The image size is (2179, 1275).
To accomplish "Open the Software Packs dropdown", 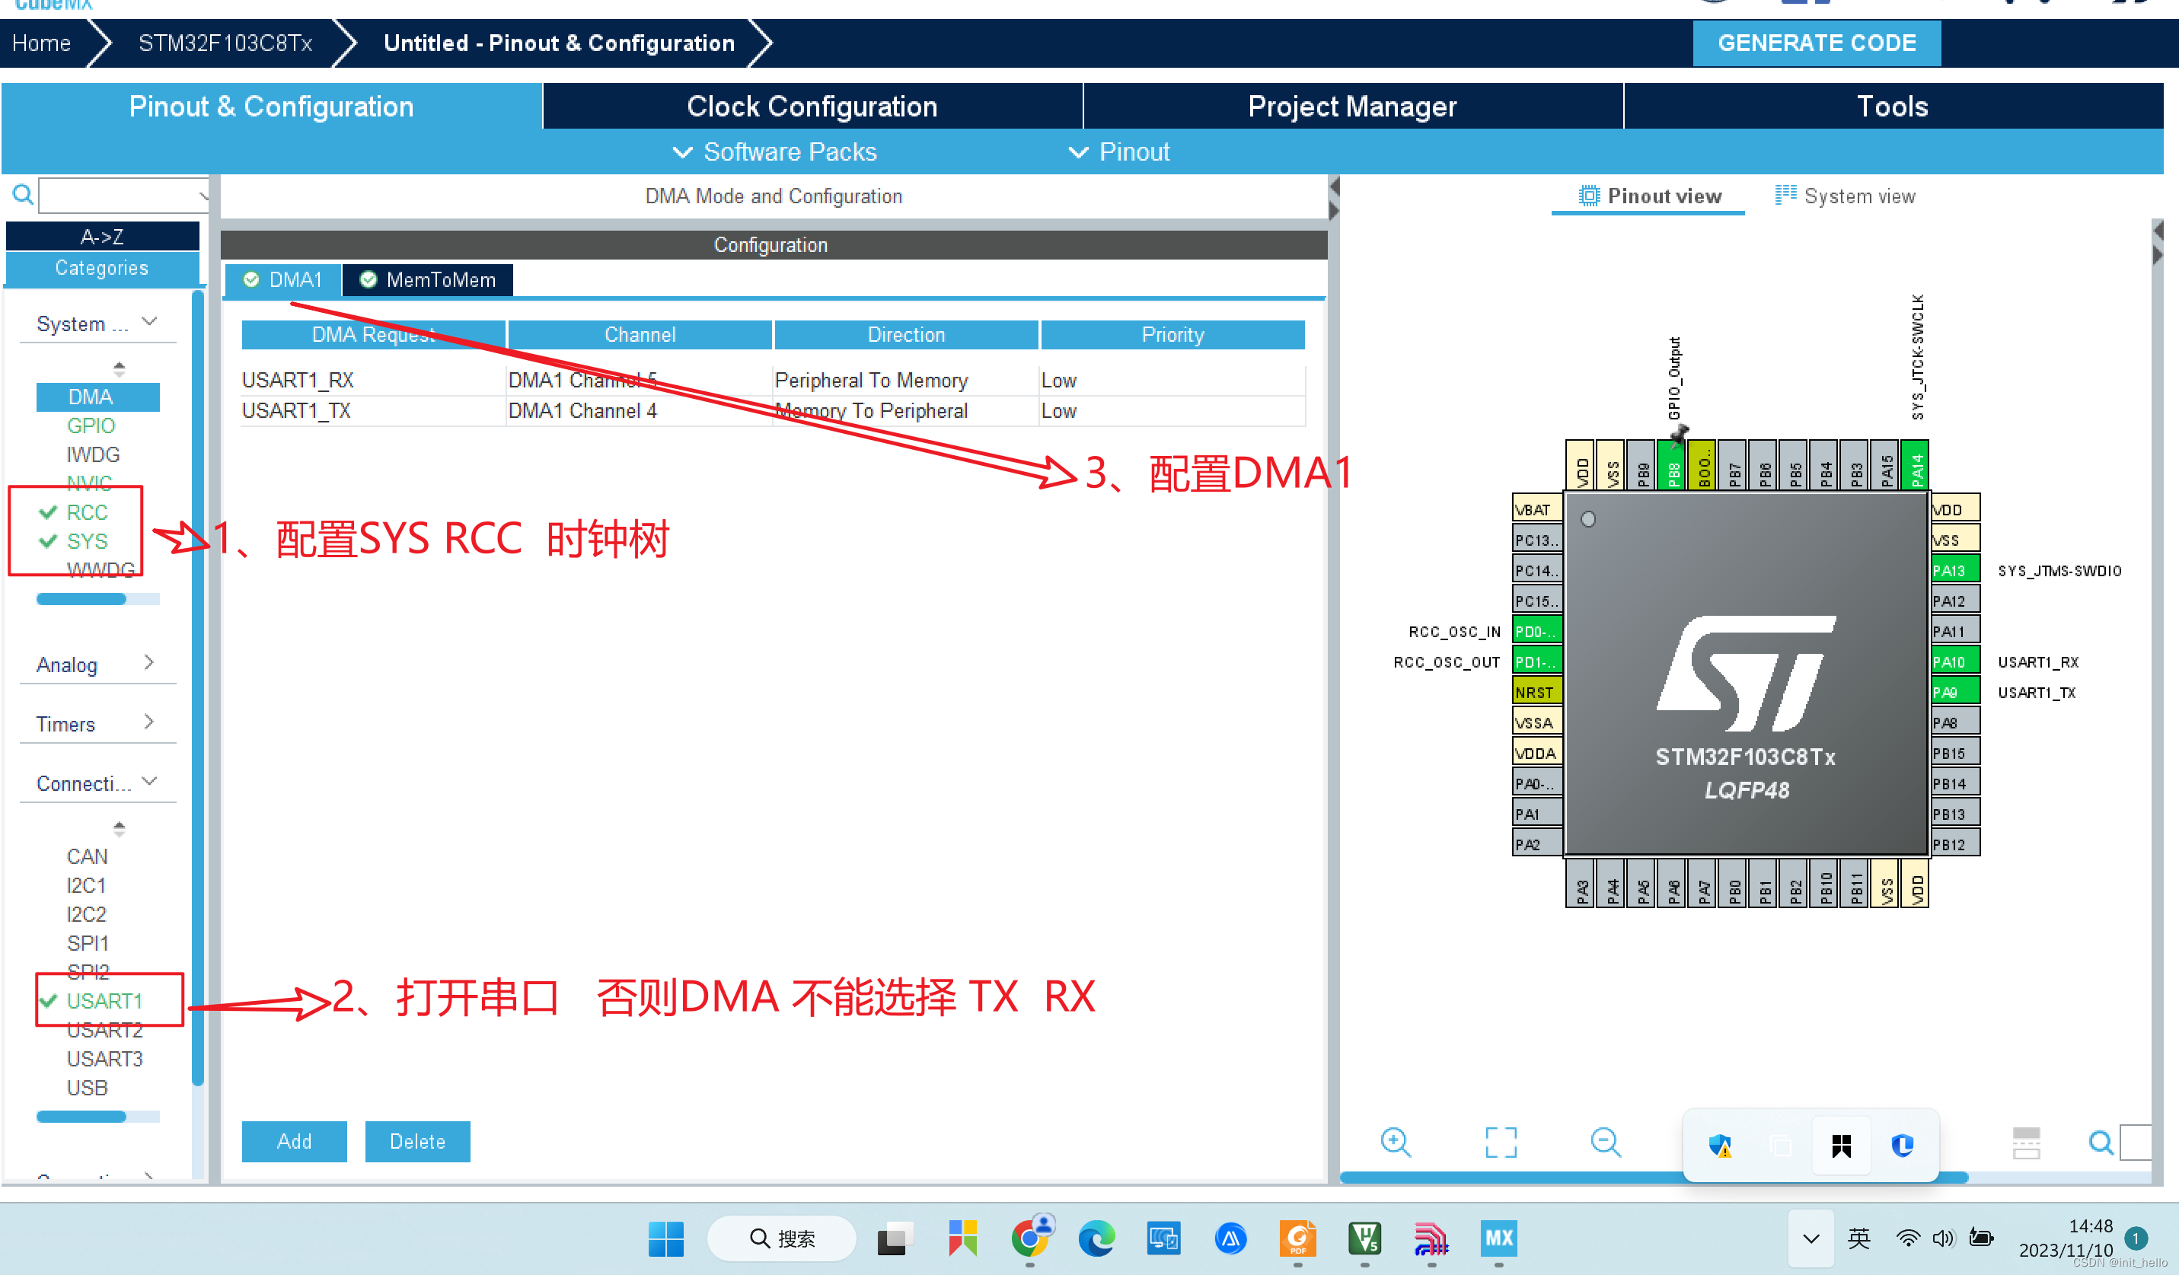I will pos(775,152).
